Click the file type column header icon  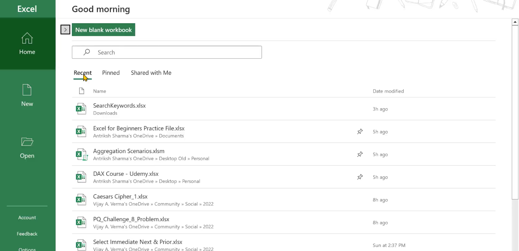[82, 91]
